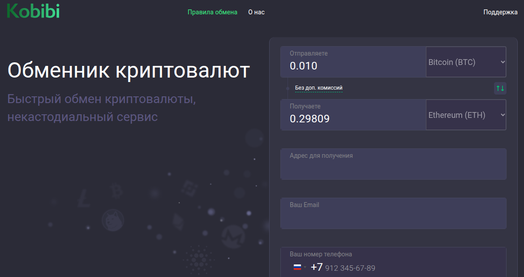Swap currencies with the green arrows icon
Image resolution: width=524 pixels, height=277 pixels.
[500, 88]
